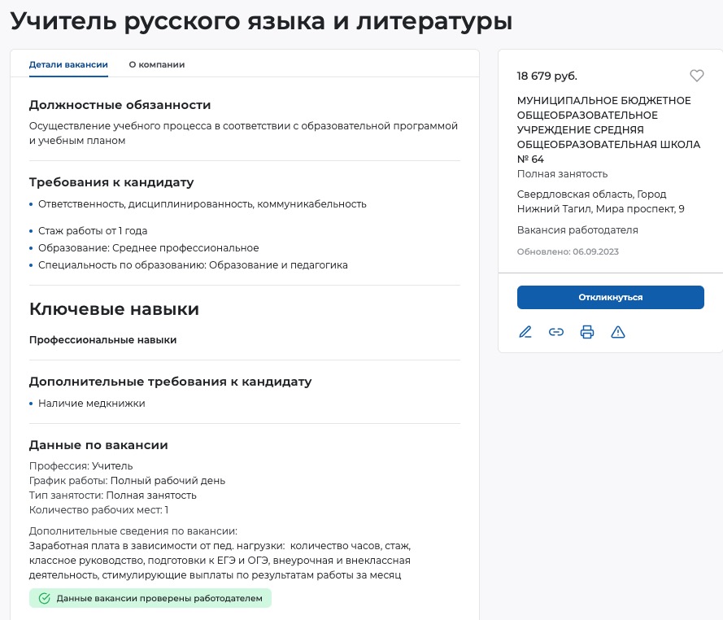Screen dimensions: 723x620
Task: Click the Нижний Тагил address text
Action: coord(600,202)
